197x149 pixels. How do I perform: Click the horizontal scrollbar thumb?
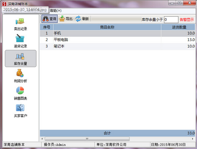tap(87, 139)
